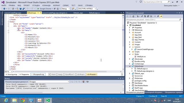Click the Open File folder icon

(18, 9)
